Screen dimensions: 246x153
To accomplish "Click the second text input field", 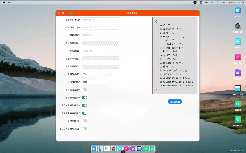I will pyautogui.click(x=101, y=27).
